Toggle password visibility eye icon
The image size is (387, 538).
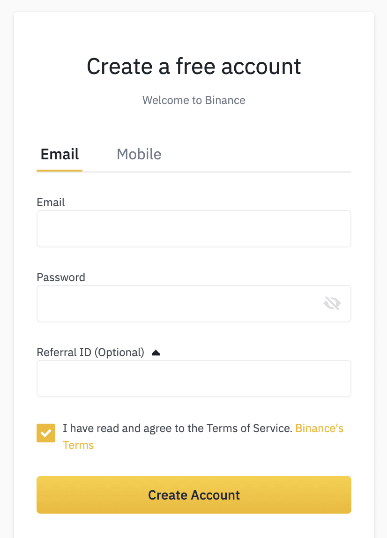(332, 303)
